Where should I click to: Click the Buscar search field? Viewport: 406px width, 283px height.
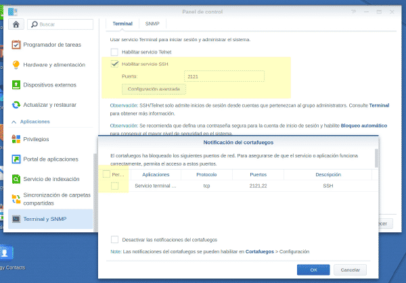[60, 24]
